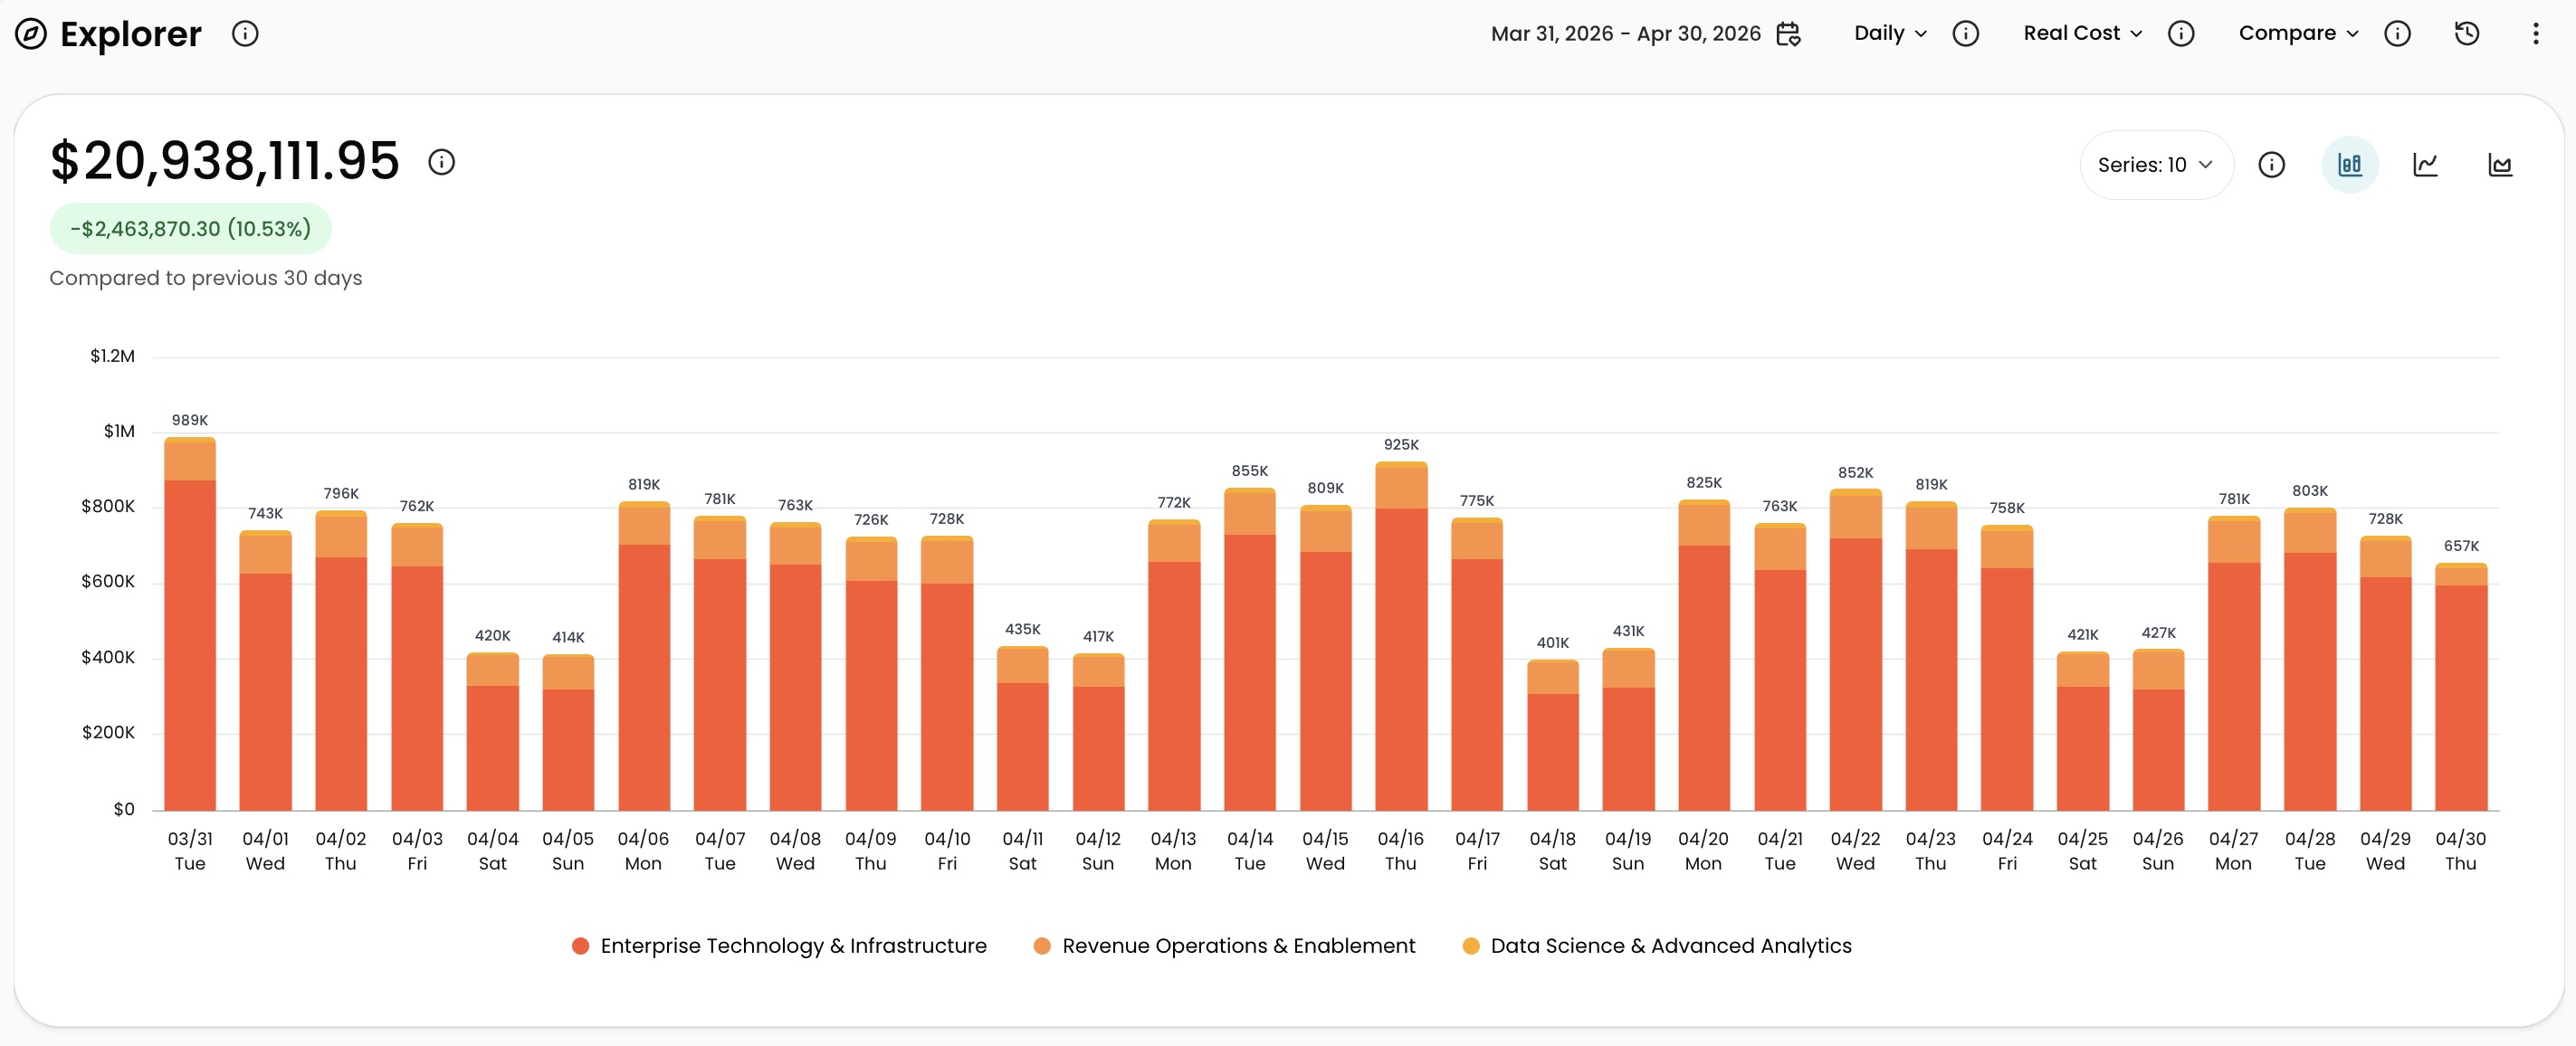
Task: Click info icon next to Daily
Action: coord(1965,34)
